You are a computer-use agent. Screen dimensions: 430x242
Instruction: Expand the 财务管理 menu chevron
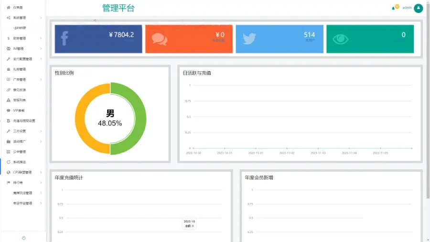pyautogui.click(x=41, y=38)
